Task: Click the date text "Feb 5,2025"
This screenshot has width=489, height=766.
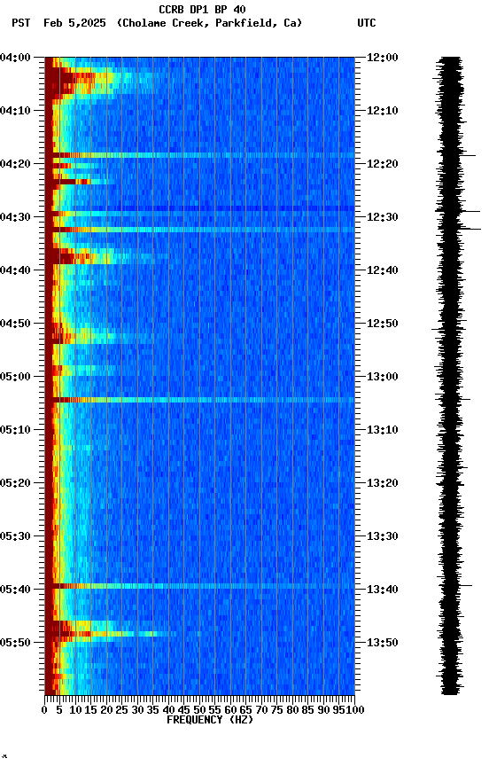Action: pos(74,23)
